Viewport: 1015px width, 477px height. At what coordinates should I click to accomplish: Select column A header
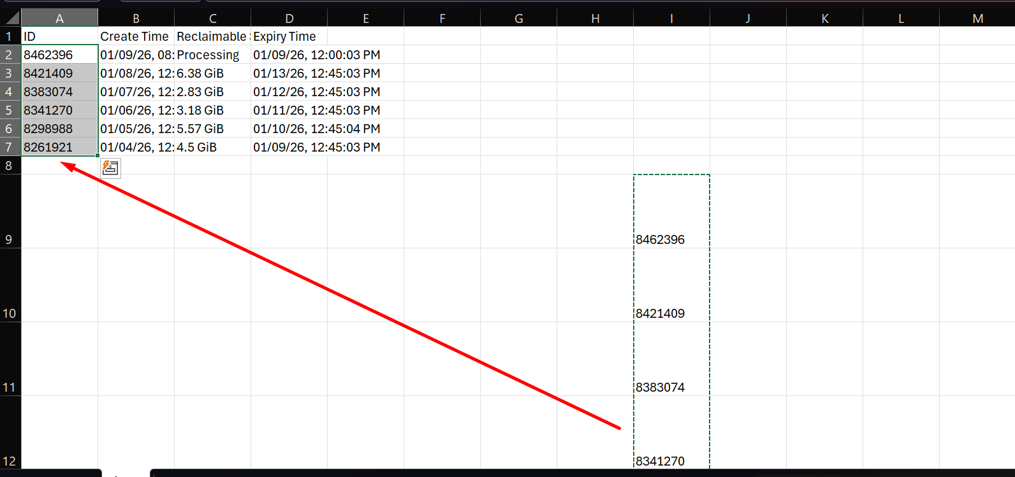pyautogui.click(x=59, y=18)
